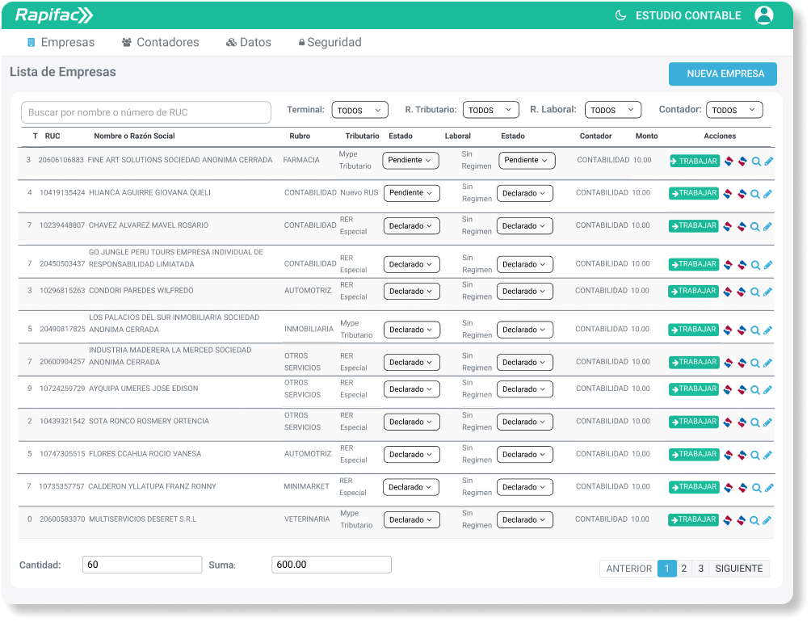The height and width of the screenshot is (622, 811).
Task: Click second SUNAT icon for CONDORI PAREDES row
Action: pyautogui.click(x=742, y=292)
